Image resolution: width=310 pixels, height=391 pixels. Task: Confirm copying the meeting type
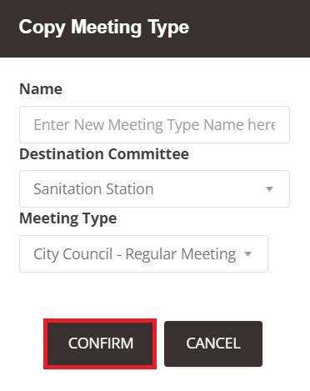[100, 343]
